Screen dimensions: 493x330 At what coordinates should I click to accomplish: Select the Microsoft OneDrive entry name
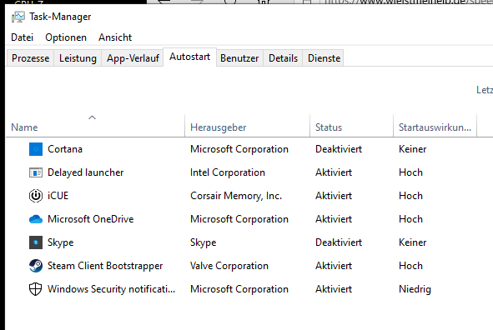pos(91,219)
